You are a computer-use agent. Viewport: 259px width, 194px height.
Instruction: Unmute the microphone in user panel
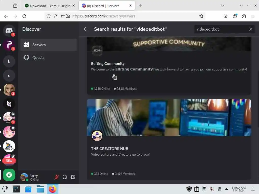(x=56, y=177)
